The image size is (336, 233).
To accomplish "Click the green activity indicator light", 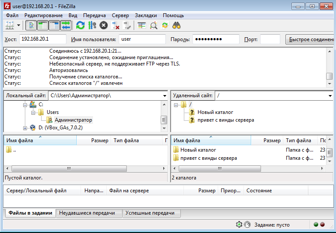I will 316,224.
